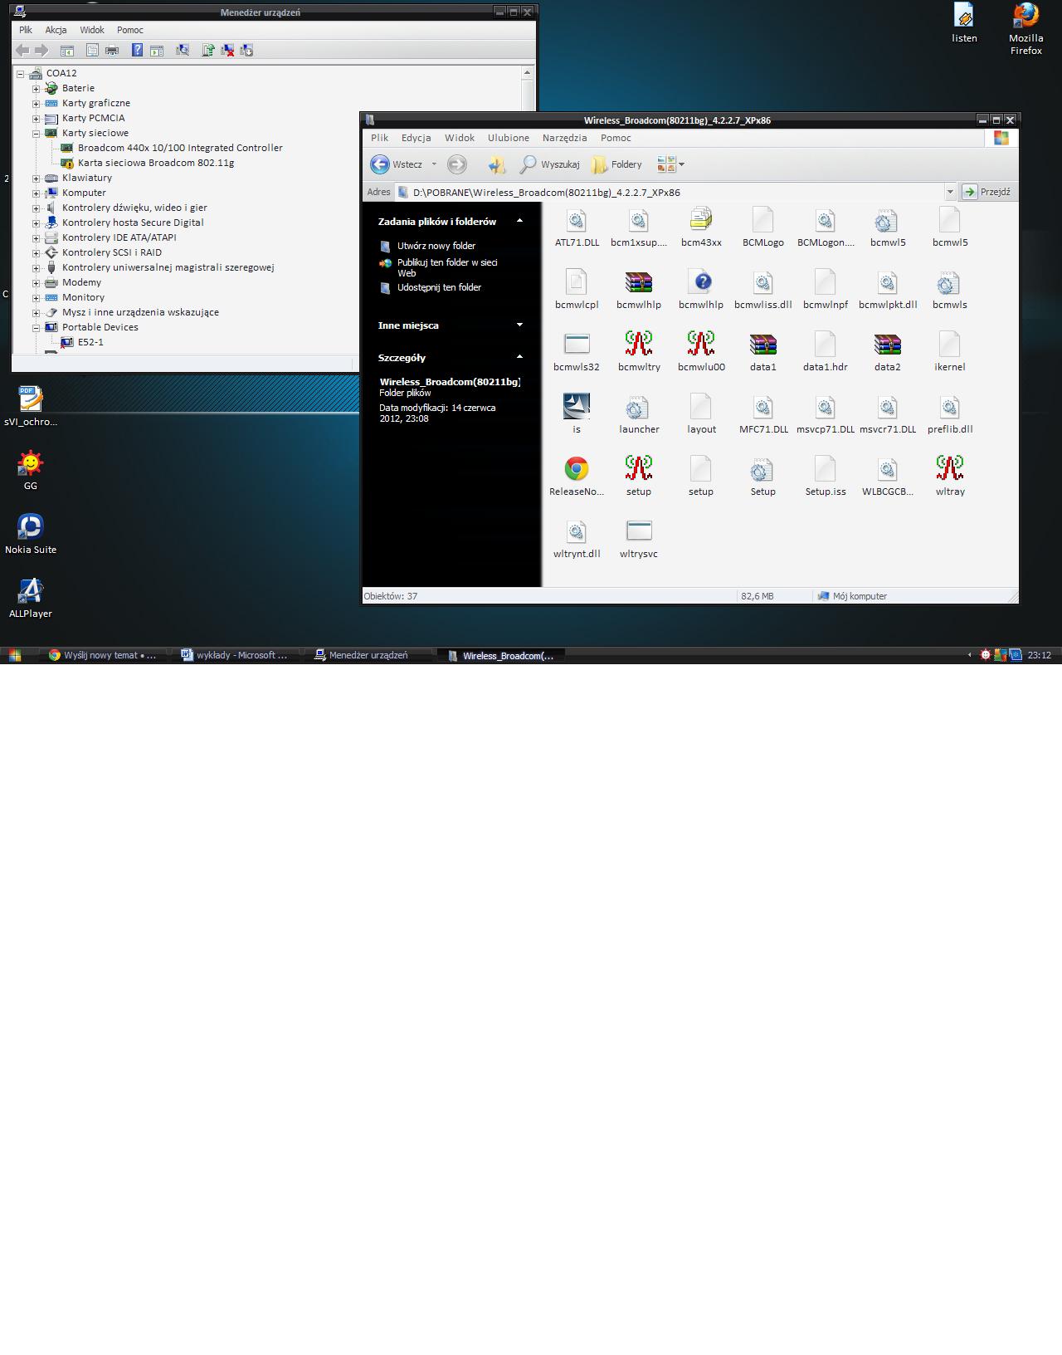Click the Up folder icon in Explorer toolbar

[x=496, y=164]
